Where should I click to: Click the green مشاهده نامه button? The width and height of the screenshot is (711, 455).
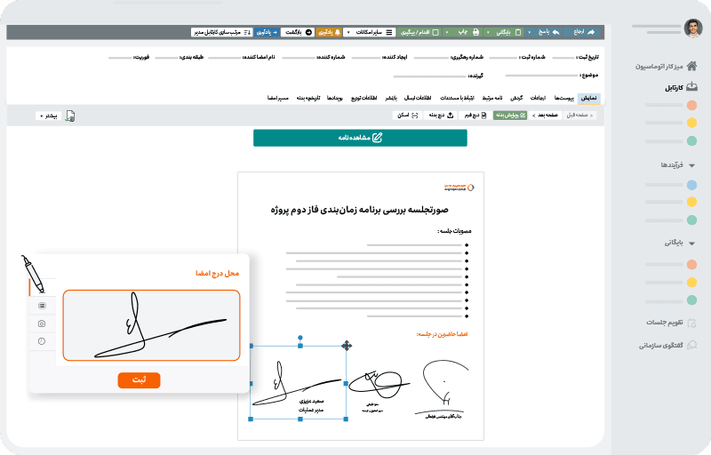pyautogui.click(x=360, y=138)
